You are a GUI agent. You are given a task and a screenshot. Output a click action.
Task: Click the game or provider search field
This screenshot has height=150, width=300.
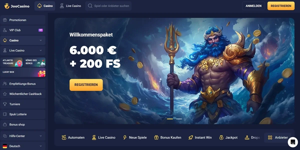[108, 6]
